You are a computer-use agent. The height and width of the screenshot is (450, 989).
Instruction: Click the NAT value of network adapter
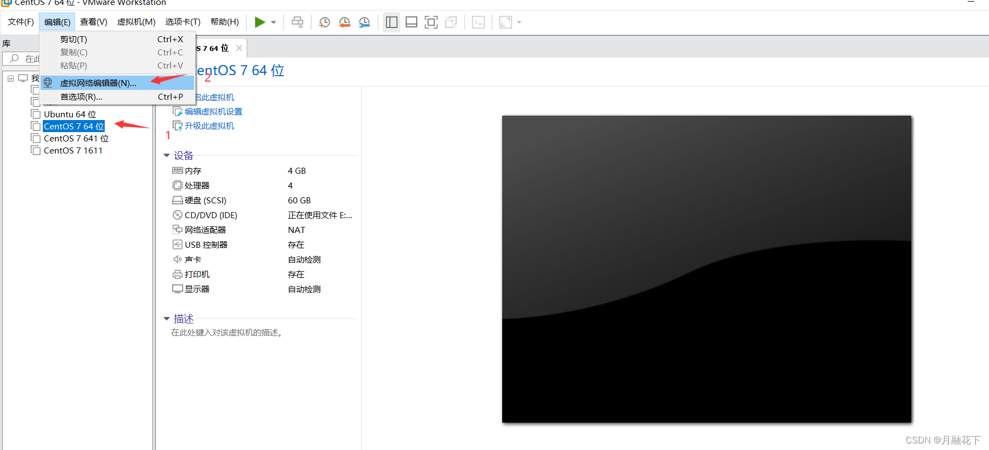coord(297,230)
